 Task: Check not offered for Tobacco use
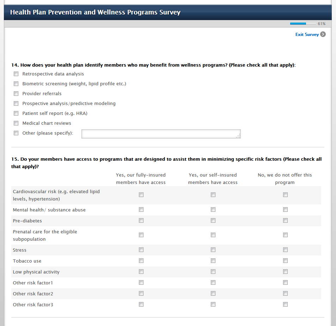pos(286,261)
